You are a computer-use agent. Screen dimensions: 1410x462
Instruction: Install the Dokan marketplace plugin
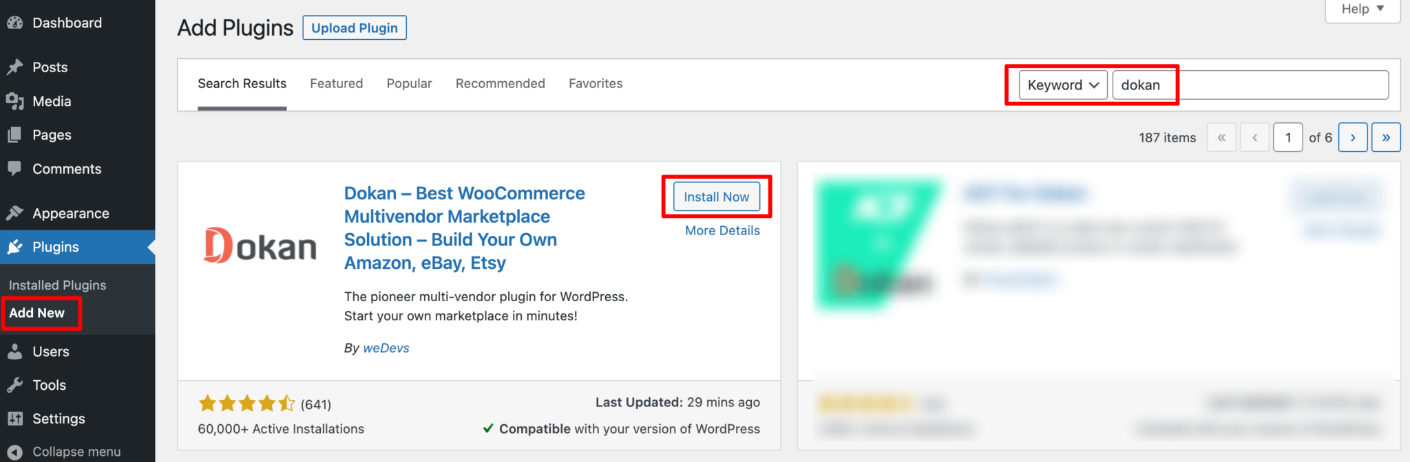point(716,197)
